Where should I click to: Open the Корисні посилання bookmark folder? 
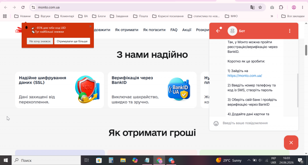168,16
